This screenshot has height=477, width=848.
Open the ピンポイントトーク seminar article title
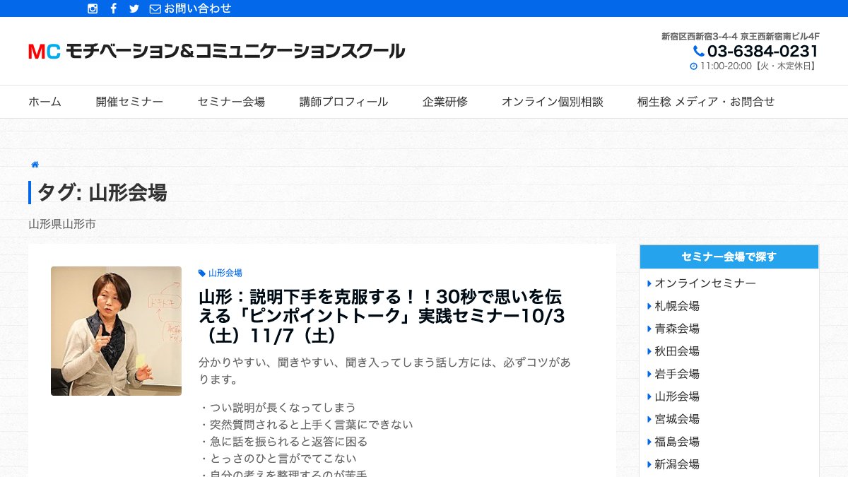pos(382,316)
